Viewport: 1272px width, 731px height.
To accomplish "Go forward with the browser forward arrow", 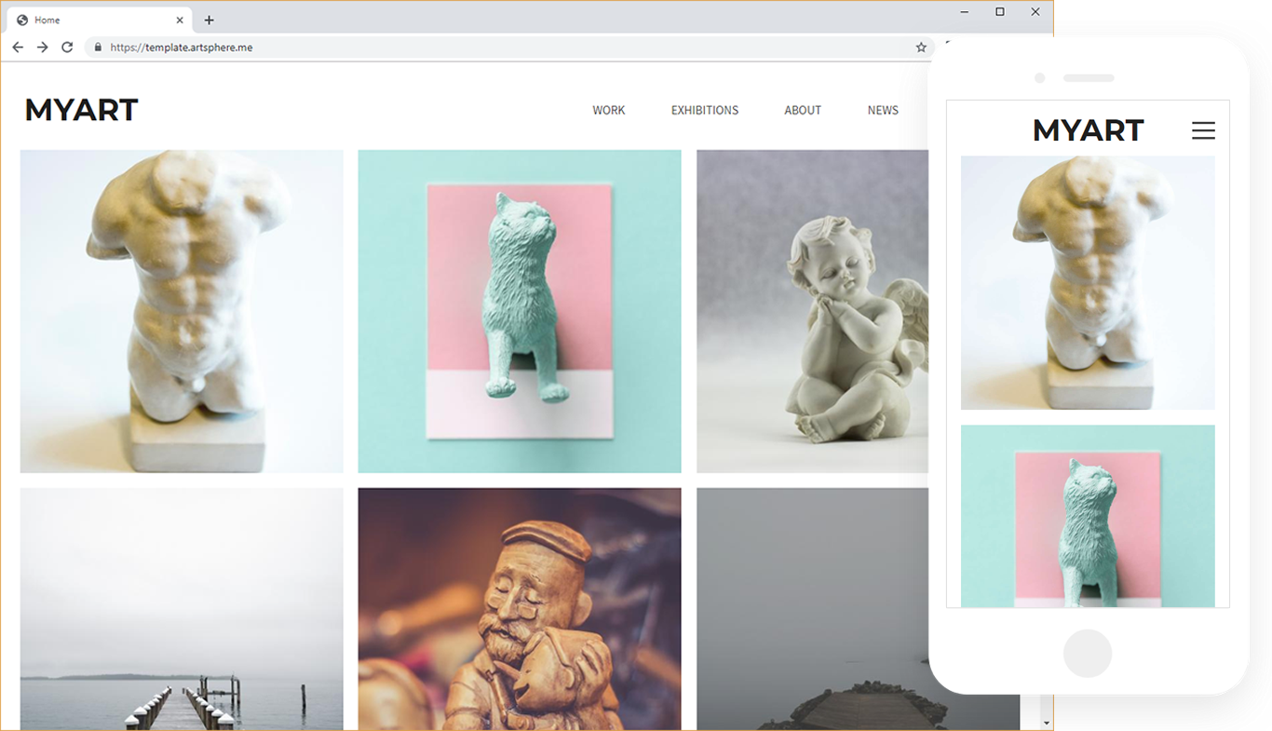I will [42, 47].
